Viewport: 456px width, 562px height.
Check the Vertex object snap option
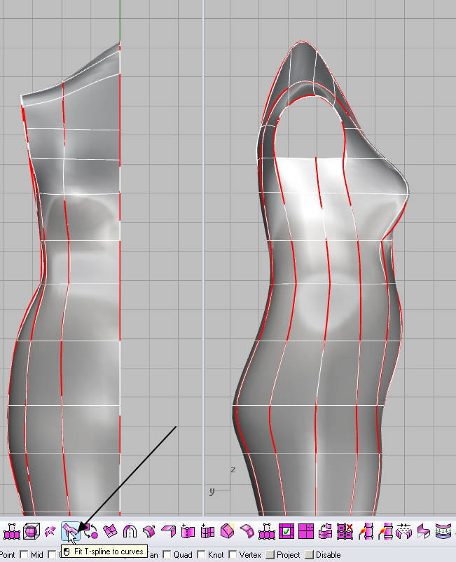233,554
